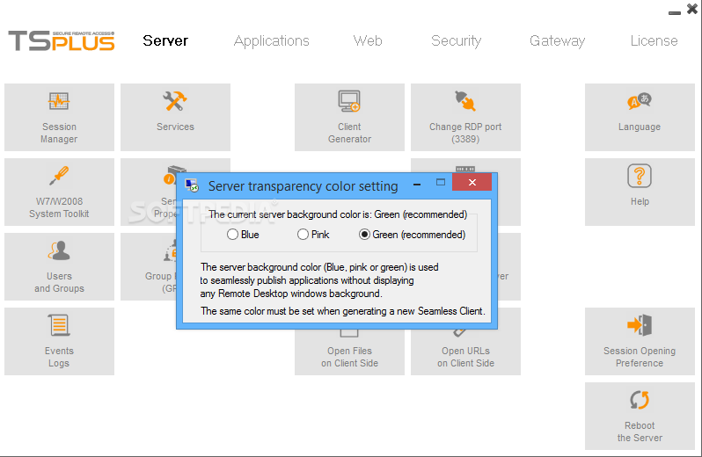Select the Blue radio button
The image size is (702, 457).
232,235
